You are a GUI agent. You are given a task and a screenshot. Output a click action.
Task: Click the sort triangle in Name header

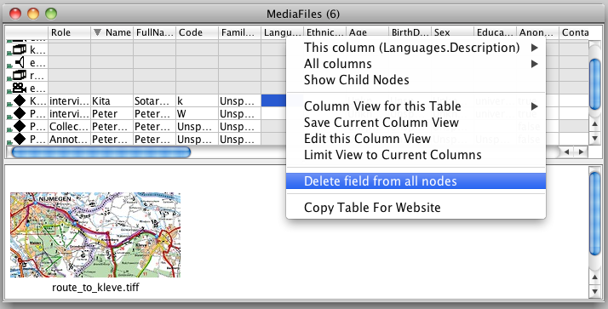[x=97, y=32]
